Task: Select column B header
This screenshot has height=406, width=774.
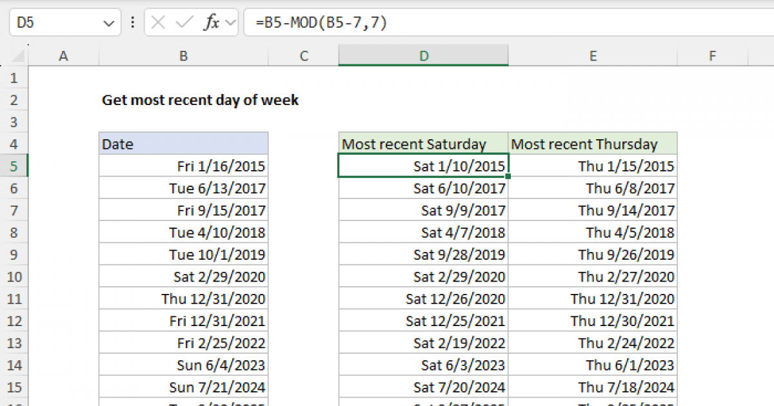Action: 183,57
